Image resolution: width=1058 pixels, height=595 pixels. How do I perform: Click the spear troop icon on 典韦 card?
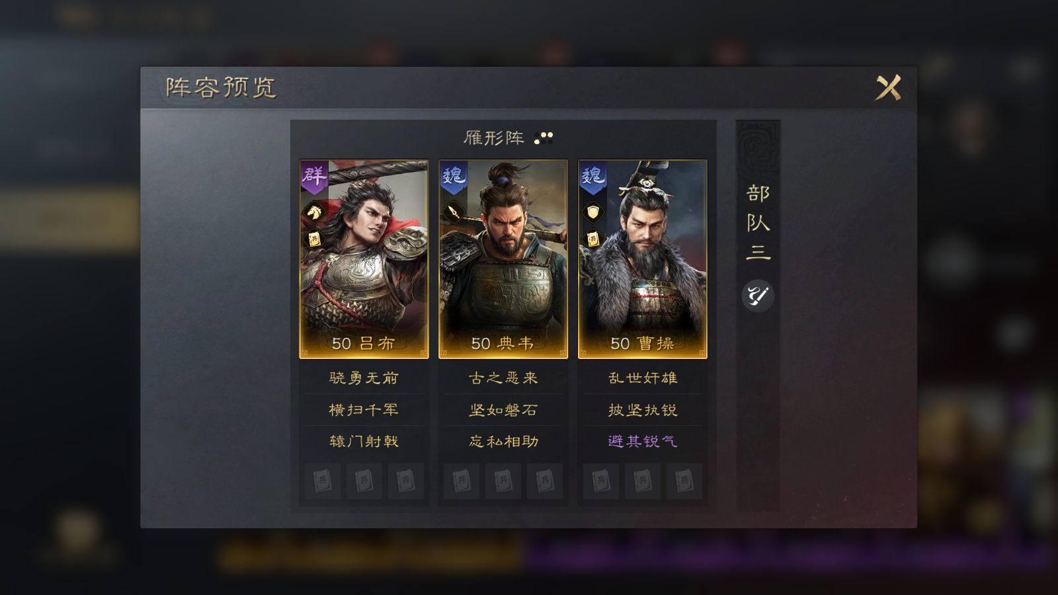(x=454, y=212)
